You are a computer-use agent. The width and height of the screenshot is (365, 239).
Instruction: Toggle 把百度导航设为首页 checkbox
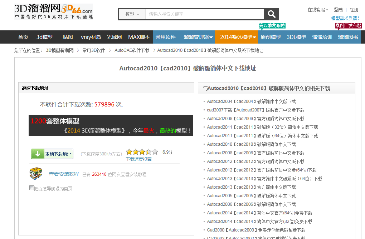(x=31, y=188)
